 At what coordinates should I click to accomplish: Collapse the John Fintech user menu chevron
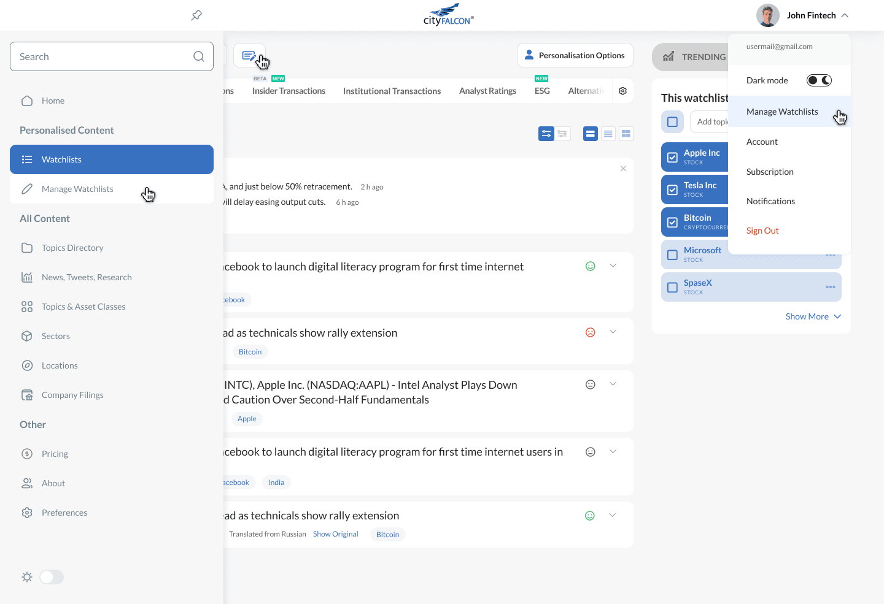(x=845, y=15)
